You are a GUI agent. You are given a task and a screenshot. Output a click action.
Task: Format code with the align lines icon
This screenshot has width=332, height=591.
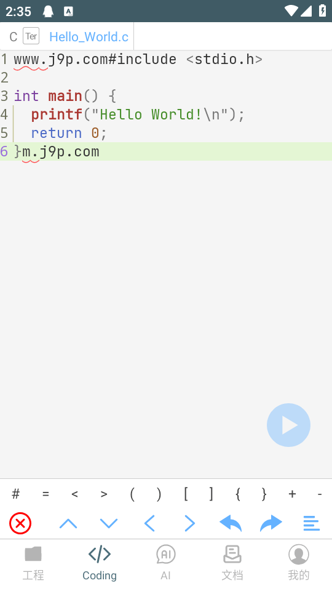(x=312, y=523)
